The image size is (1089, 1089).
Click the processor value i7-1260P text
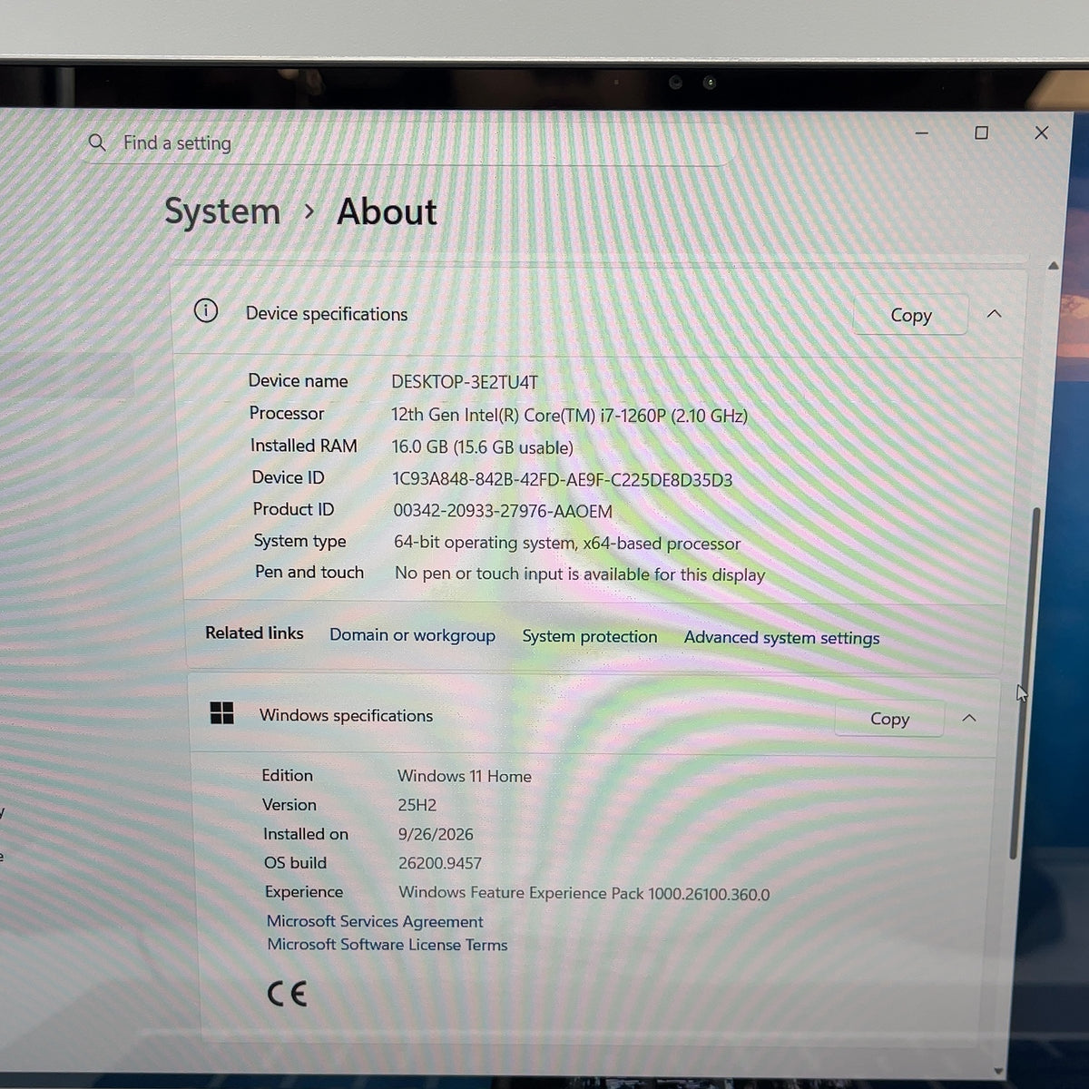(569, 416)
